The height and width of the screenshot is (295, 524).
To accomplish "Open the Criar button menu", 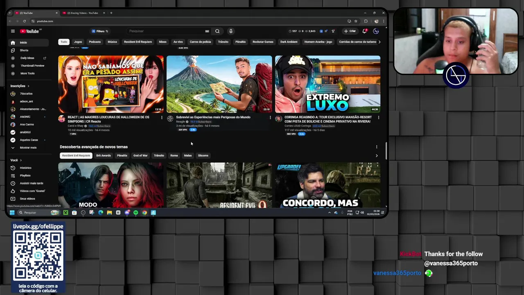I will (350, 31).
